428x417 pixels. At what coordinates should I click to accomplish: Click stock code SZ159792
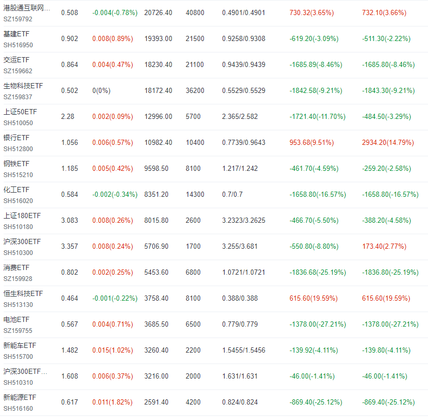tap(18, 19)
